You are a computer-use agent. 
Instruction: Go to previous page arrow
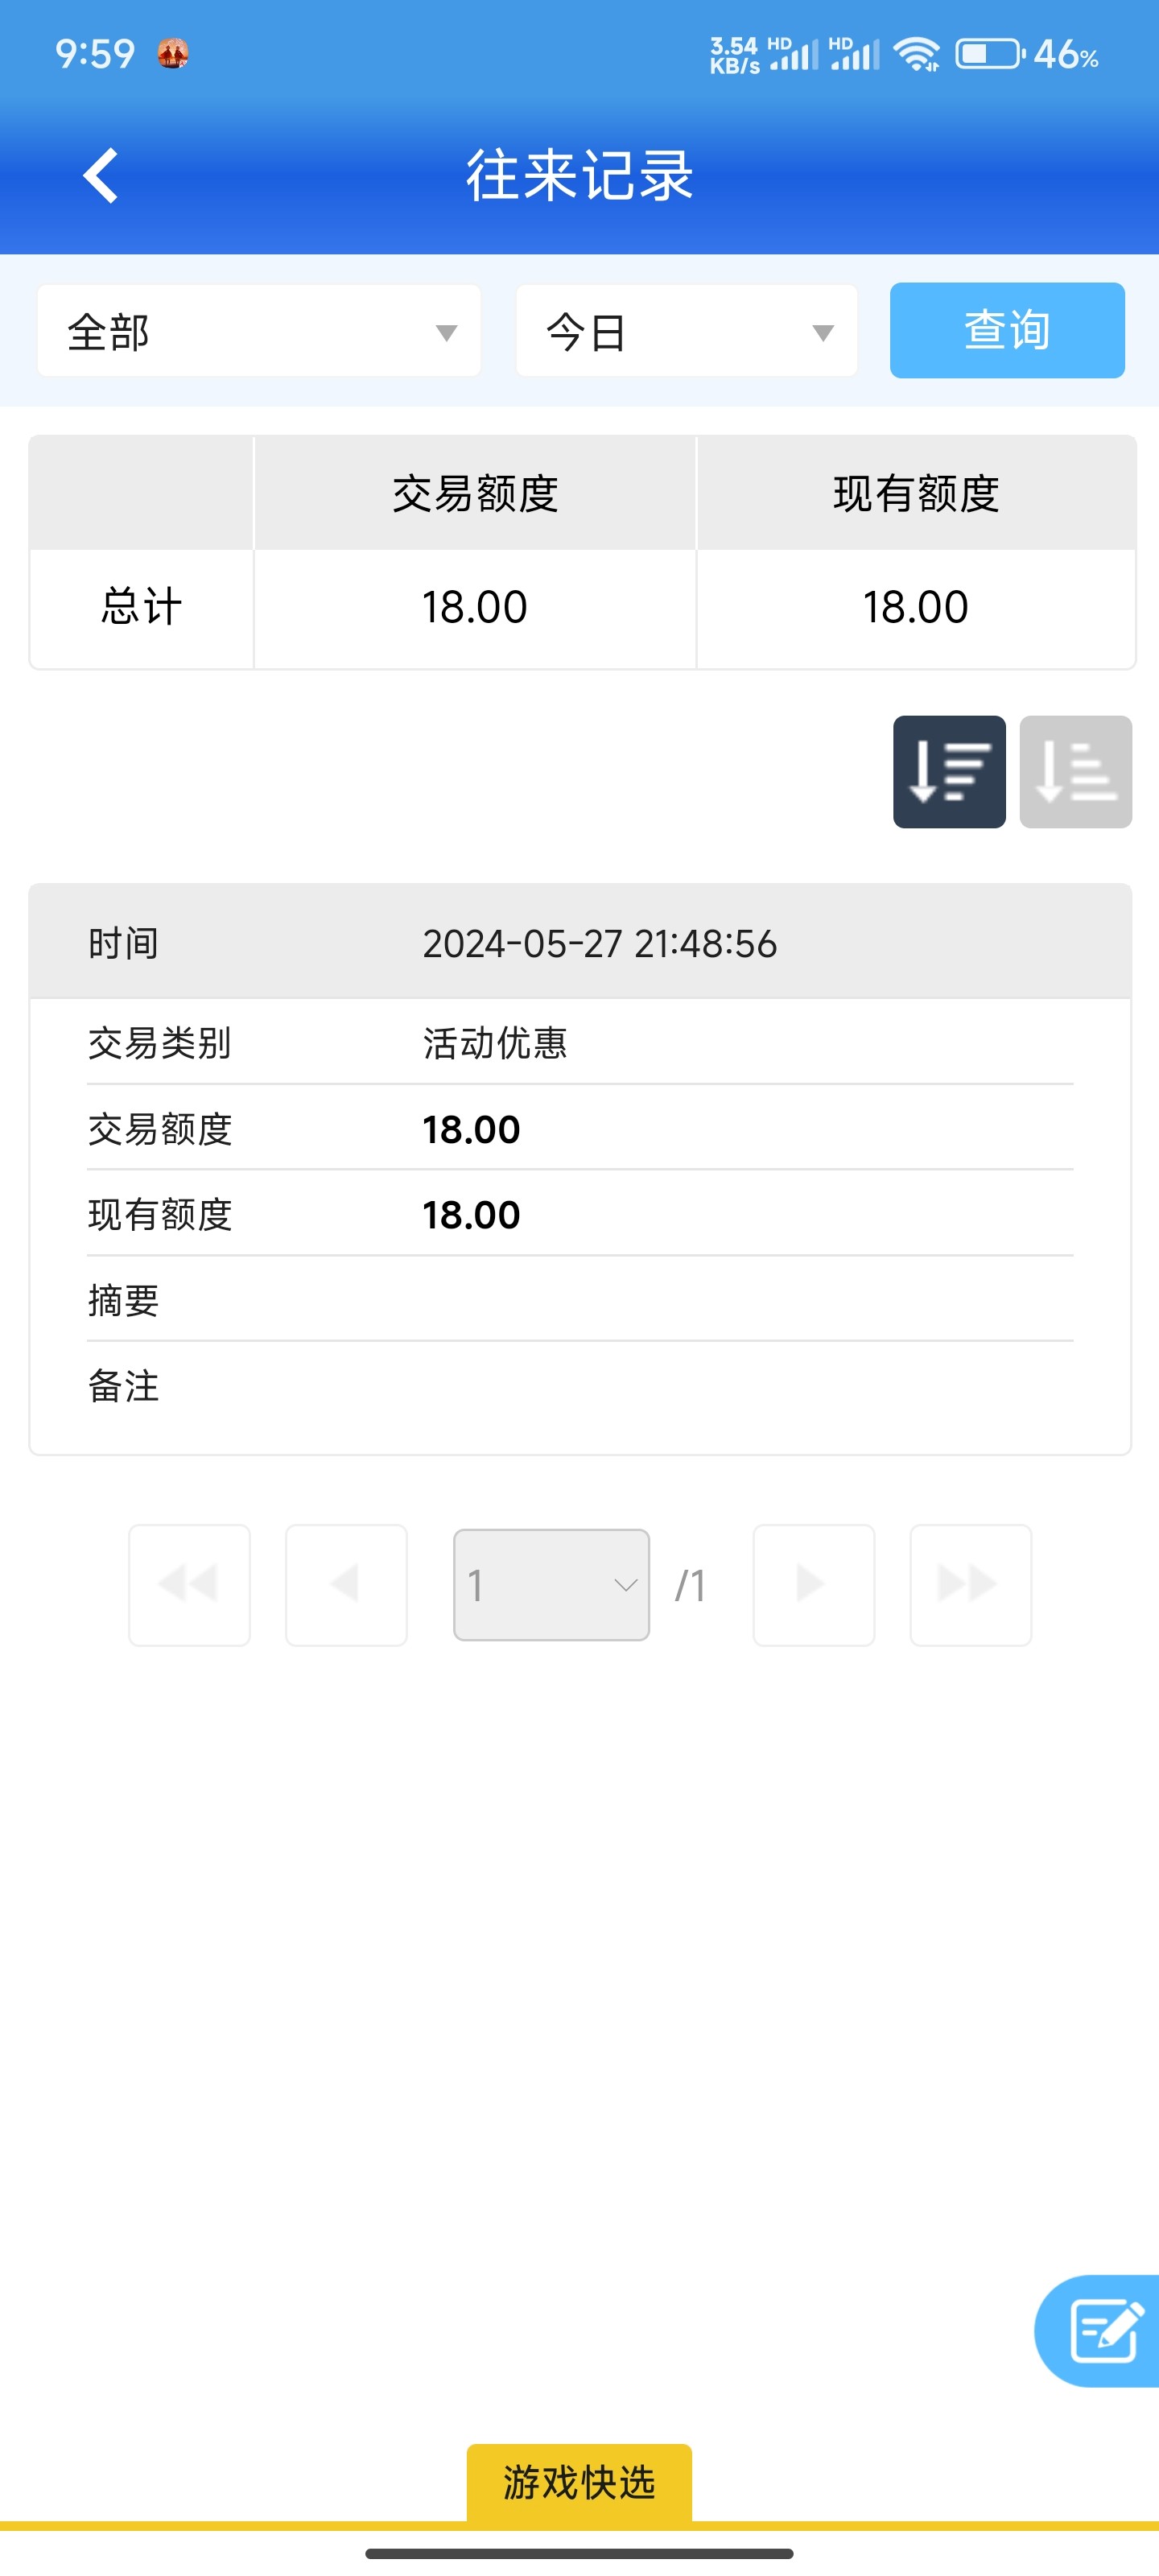click(346, 1584)
